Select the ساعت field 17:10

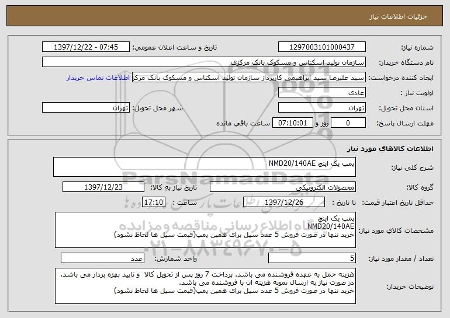click(x=154, y=202)
